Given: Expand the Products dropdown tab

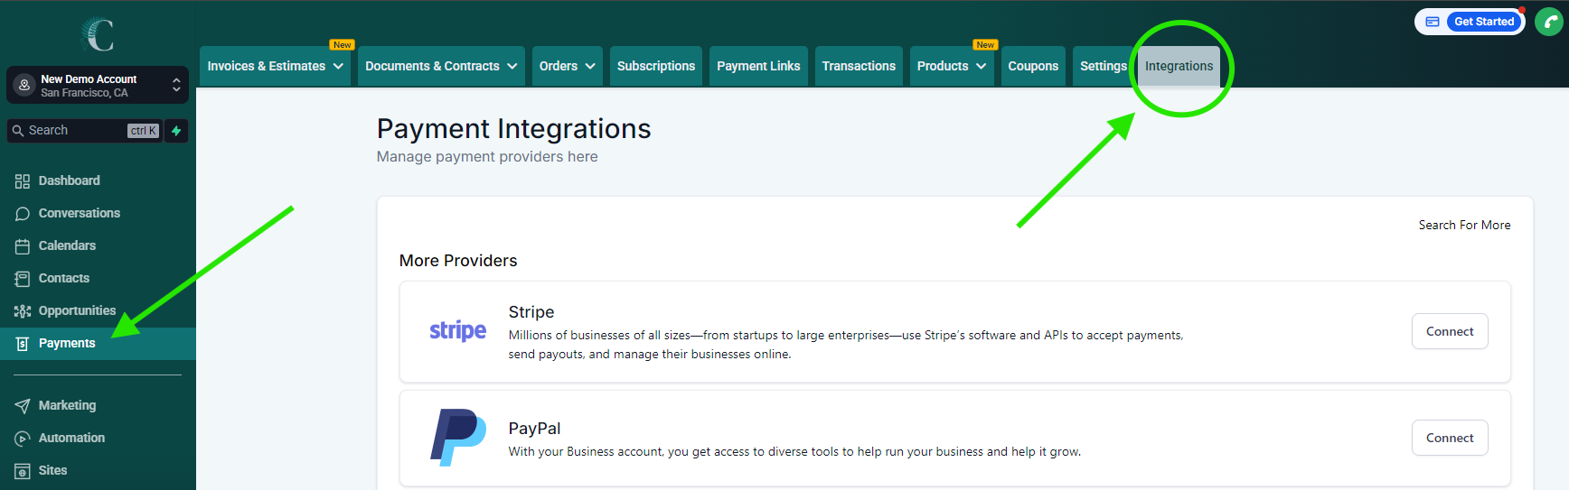Looking at the screenshot, I should 952,66.
